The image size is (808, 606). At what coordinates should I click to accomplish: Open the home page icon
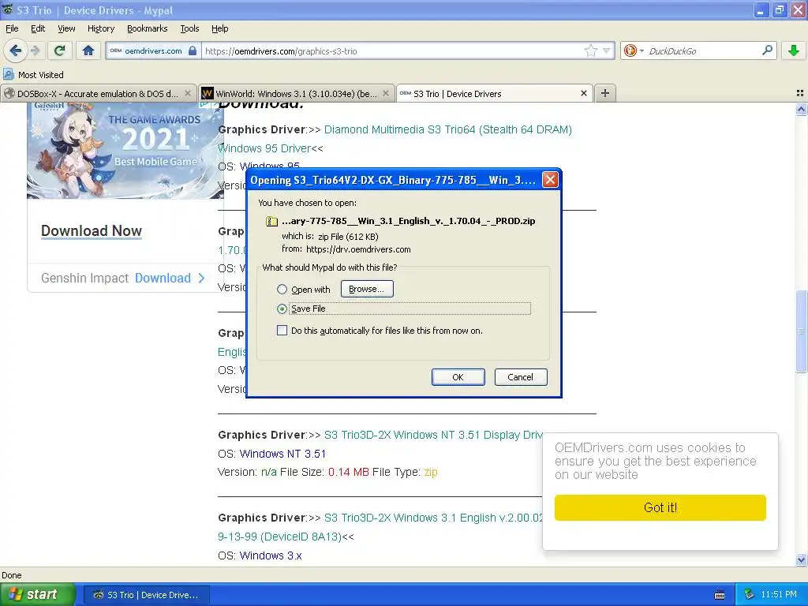click(x=88, y=50)
